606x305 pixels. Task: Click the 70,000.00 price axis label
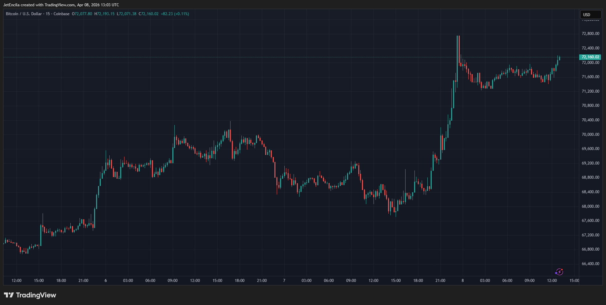pyautogui.click(x=590, y=135)
